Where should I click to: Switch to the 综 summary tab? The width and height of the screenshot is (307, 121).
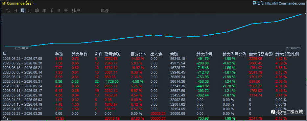8,11
